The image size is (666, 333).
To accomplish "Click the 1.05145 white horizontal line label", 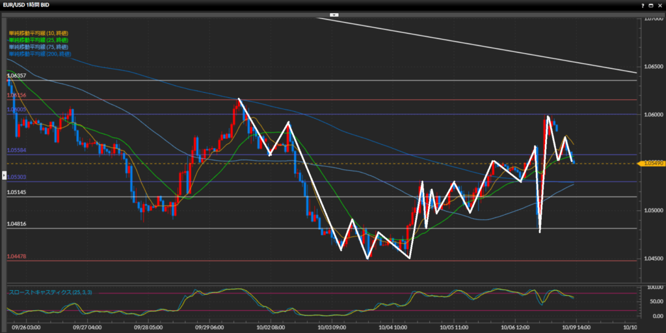I will click(17, 192).
